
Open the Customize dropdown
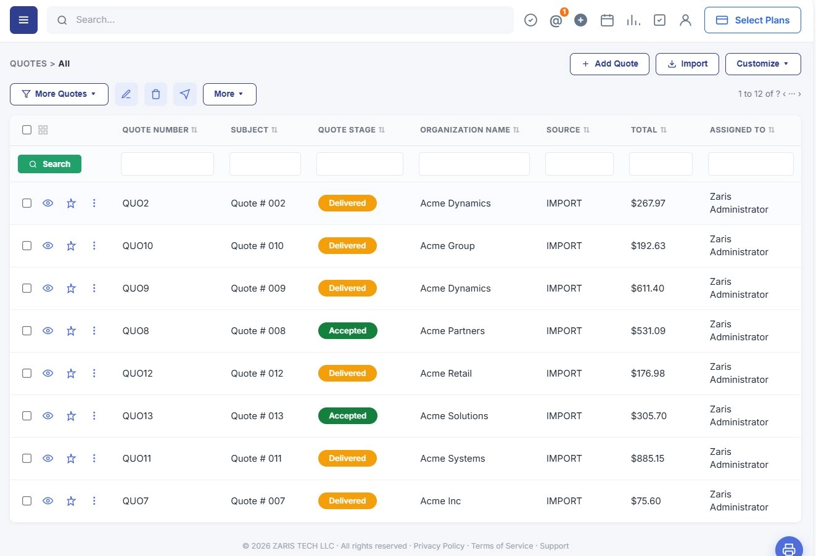tap(763, 64)
